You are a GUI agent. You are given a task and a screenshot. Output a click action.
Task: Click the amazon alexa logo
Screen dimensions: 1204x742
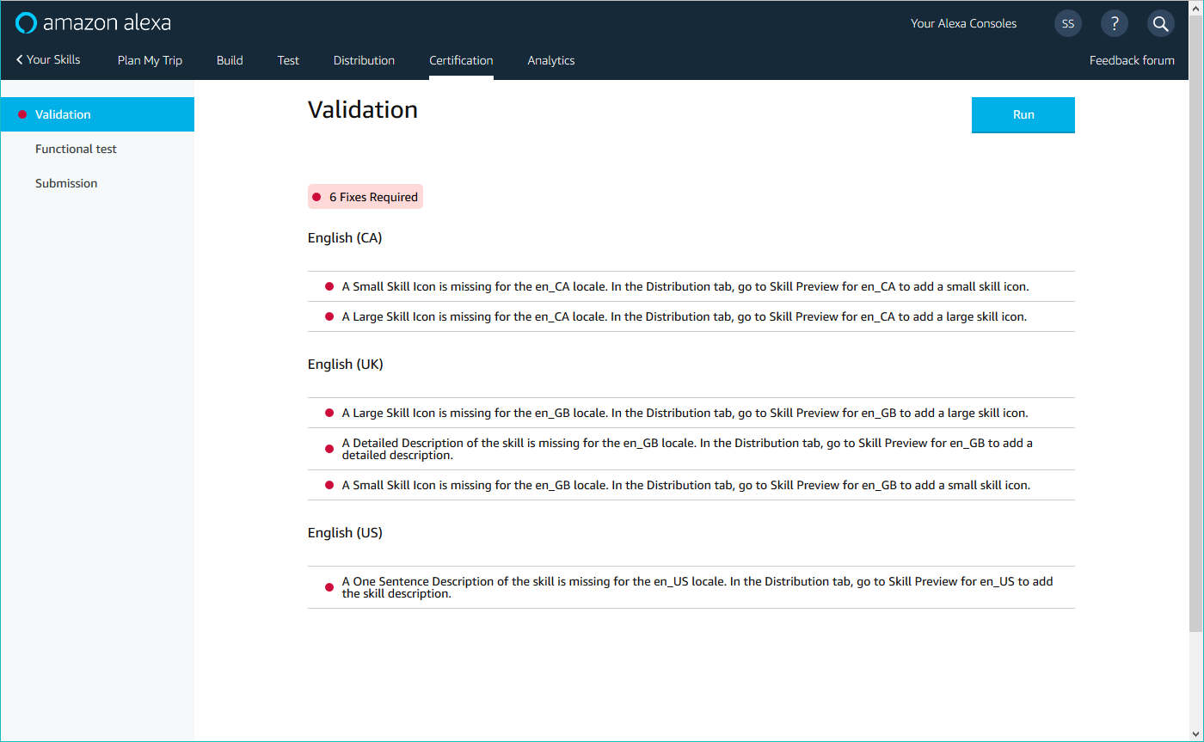pos(93,22)
